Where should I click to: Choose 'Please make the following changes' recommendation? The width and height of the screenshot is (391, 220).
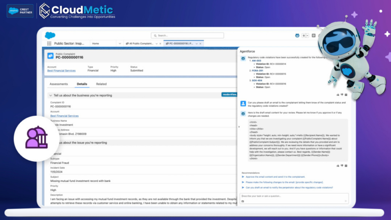click(284, 182)
